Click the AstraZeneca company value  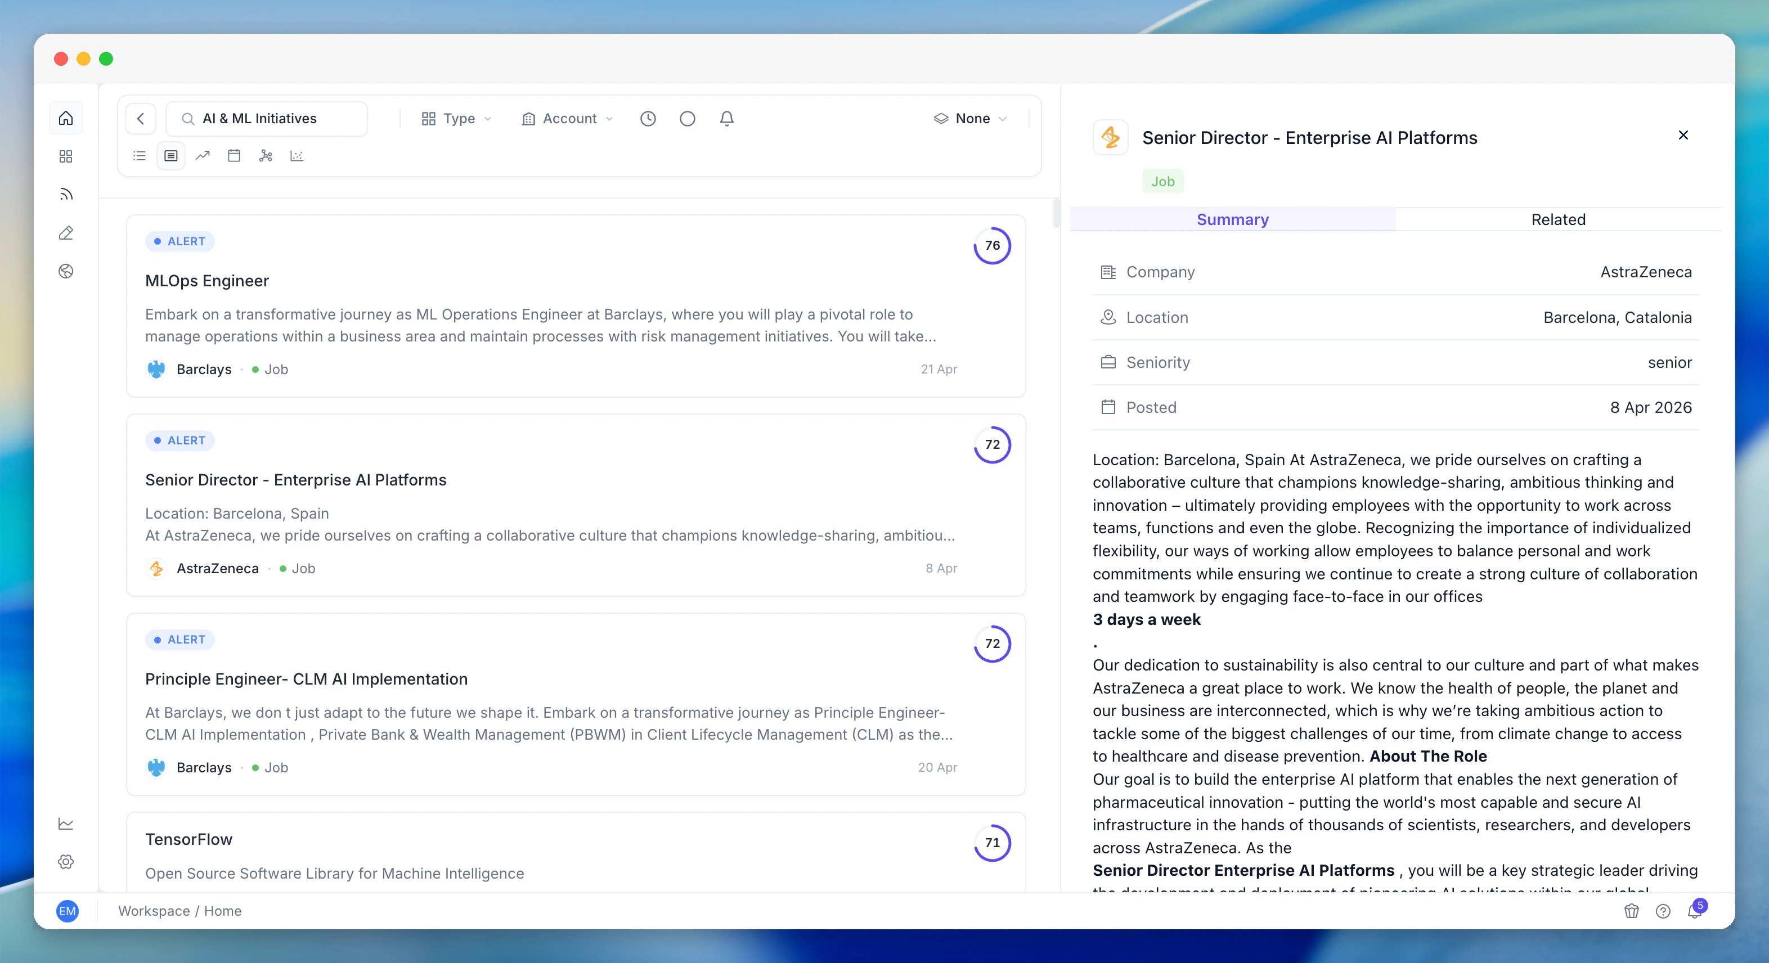[1645, 272]
